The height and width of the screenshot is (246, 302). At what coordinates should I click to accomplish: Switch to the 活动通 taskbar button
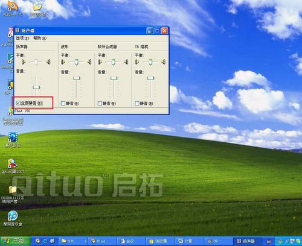coord(159,241)
